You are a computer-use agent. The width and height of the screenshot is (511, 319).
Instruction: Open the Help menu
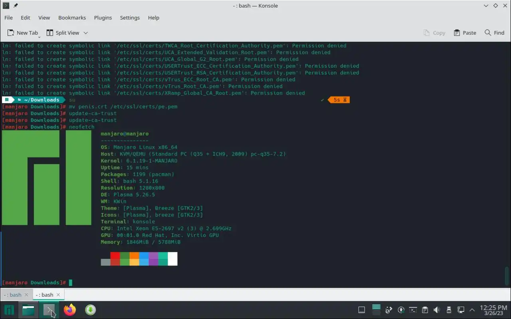pyautogui.click(x=154, y=18)
